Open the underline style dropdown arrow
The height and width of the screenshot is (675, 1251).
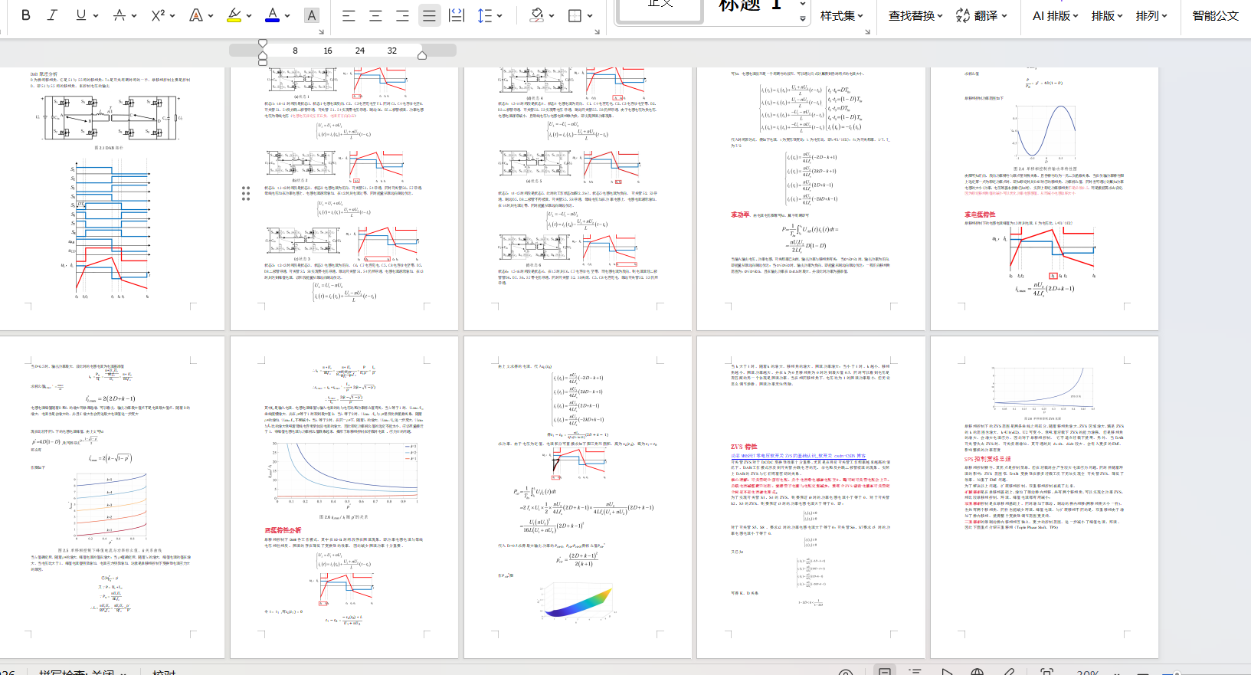[x=96, y=15]
